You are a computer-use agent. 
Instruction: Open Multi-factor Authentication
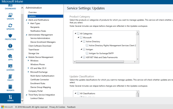tap(42, 76)
